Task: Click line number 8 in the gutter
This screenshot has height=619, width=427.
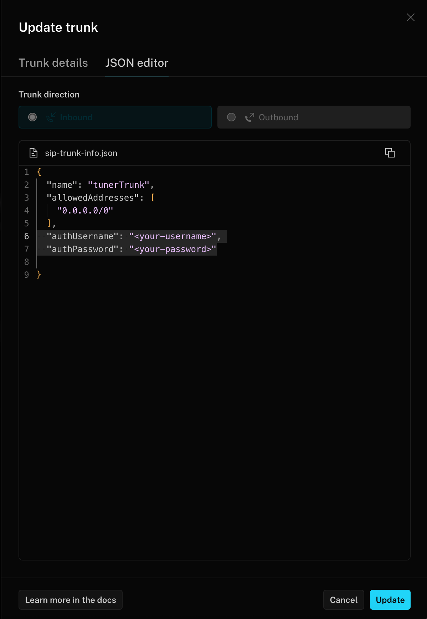Action: 26,262
